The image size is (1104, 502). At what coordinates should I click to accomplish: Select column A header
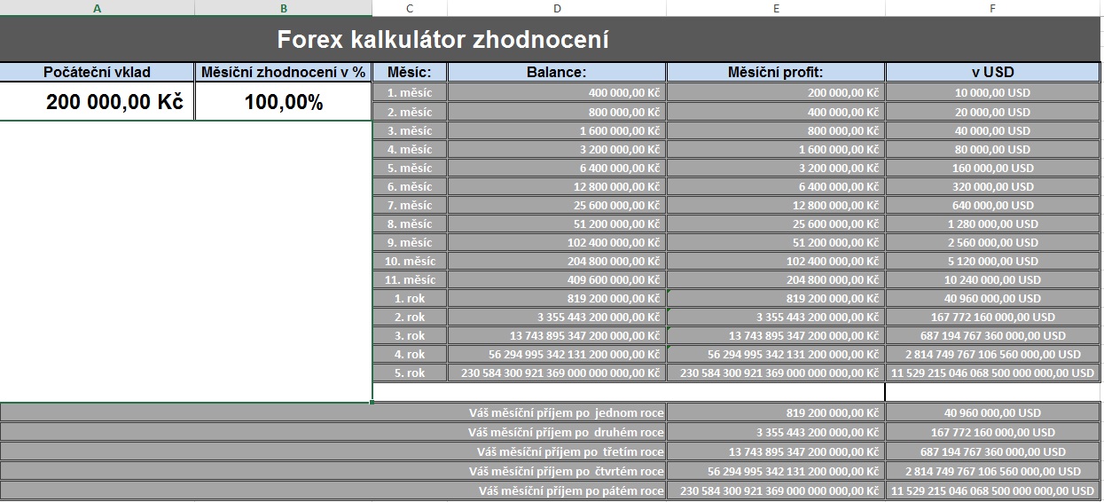97,8
